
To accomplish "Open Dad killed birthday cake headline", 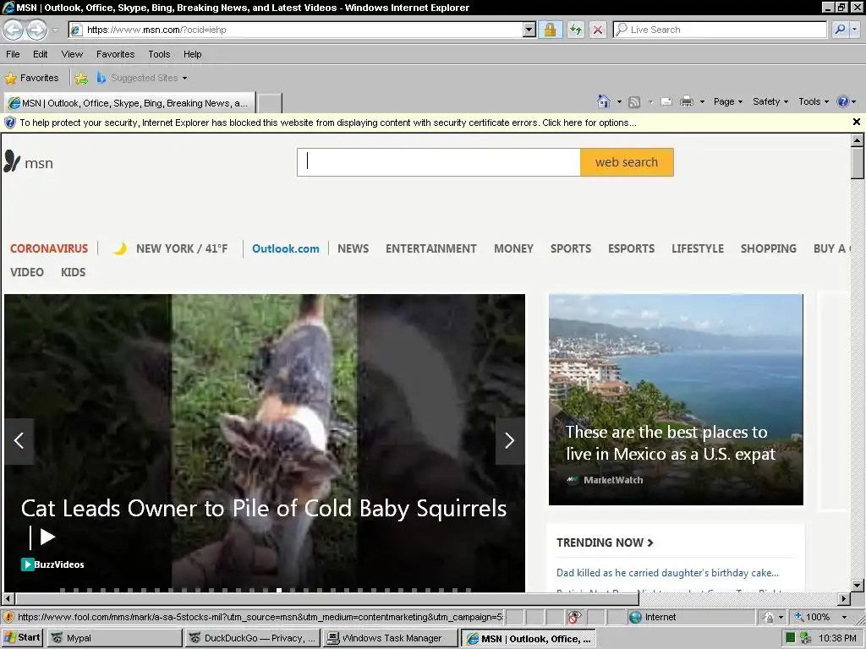I will coord(667,573).
